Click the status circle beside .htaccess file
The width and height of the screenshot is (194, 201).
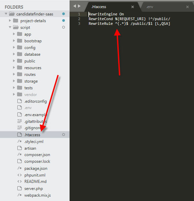tap(64, 135)
